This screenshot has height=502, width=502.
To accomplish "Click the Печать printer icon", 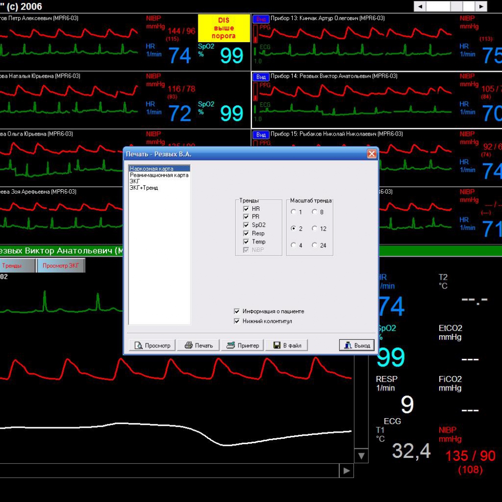I will (188, 345).
